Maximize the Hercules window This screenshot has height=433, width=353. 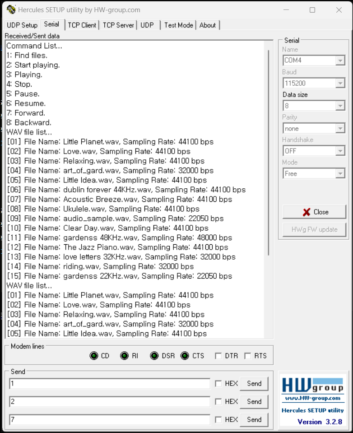point(312,10)
